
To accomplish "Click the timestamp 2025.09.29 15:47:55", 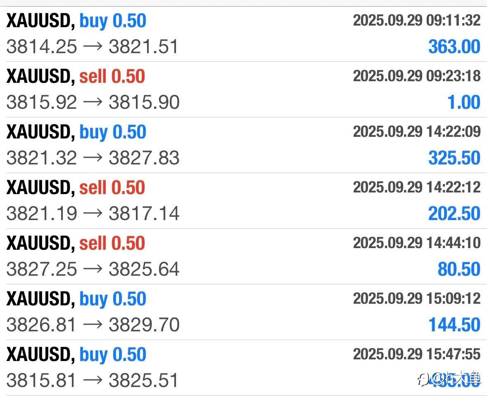I will point(416,354).
